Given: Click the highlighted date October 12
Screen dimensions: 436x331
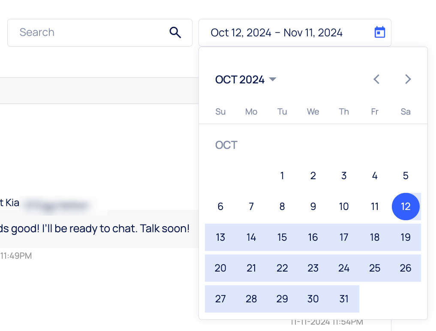Looking at the screenshot, I should pos(406,207).
